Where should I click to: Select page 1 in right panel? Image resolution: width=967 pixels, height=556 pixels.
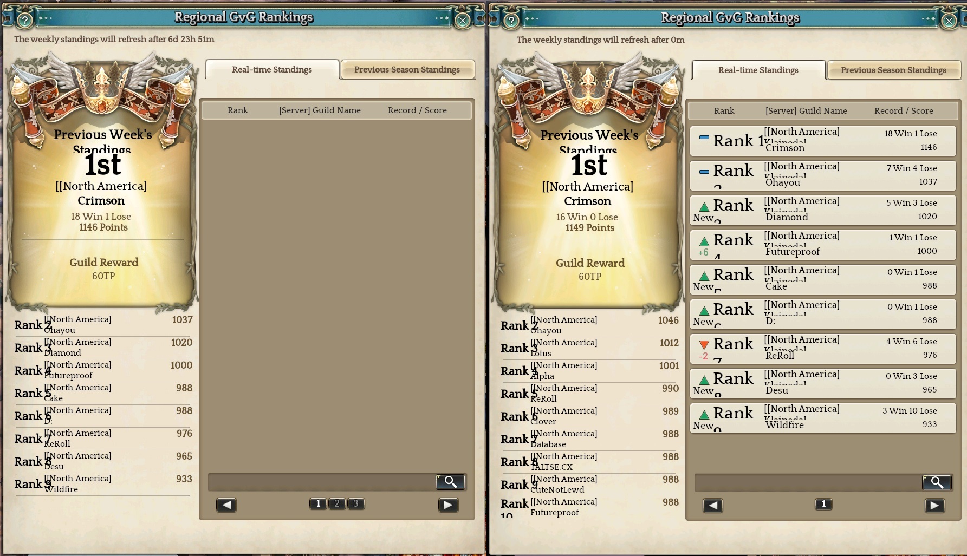[823, 504]
